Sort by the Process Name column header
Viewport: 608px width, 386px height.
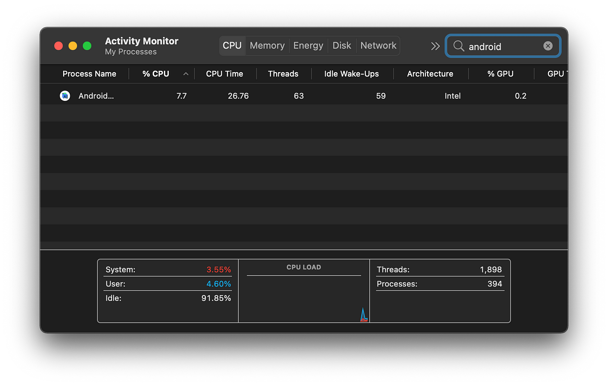click(89, 74)
